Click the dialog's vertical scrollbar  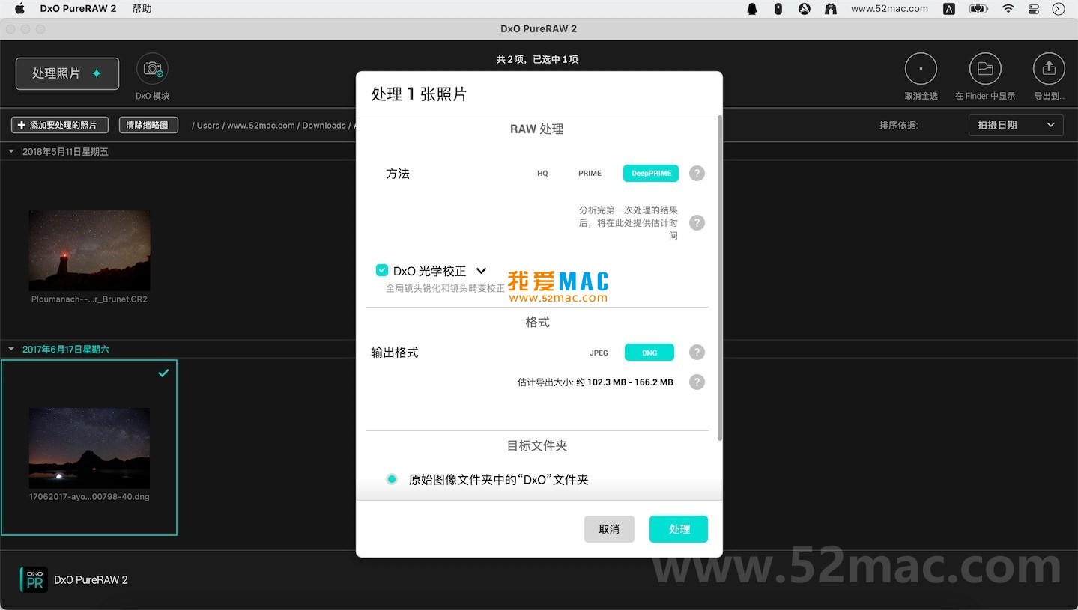pyautogui.click(x=720, y=277)
